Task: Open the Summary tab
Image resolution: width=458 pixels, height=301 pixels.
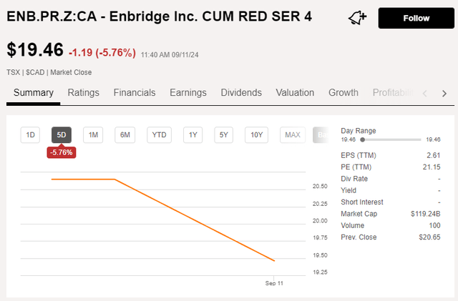Action: (34, 93)
